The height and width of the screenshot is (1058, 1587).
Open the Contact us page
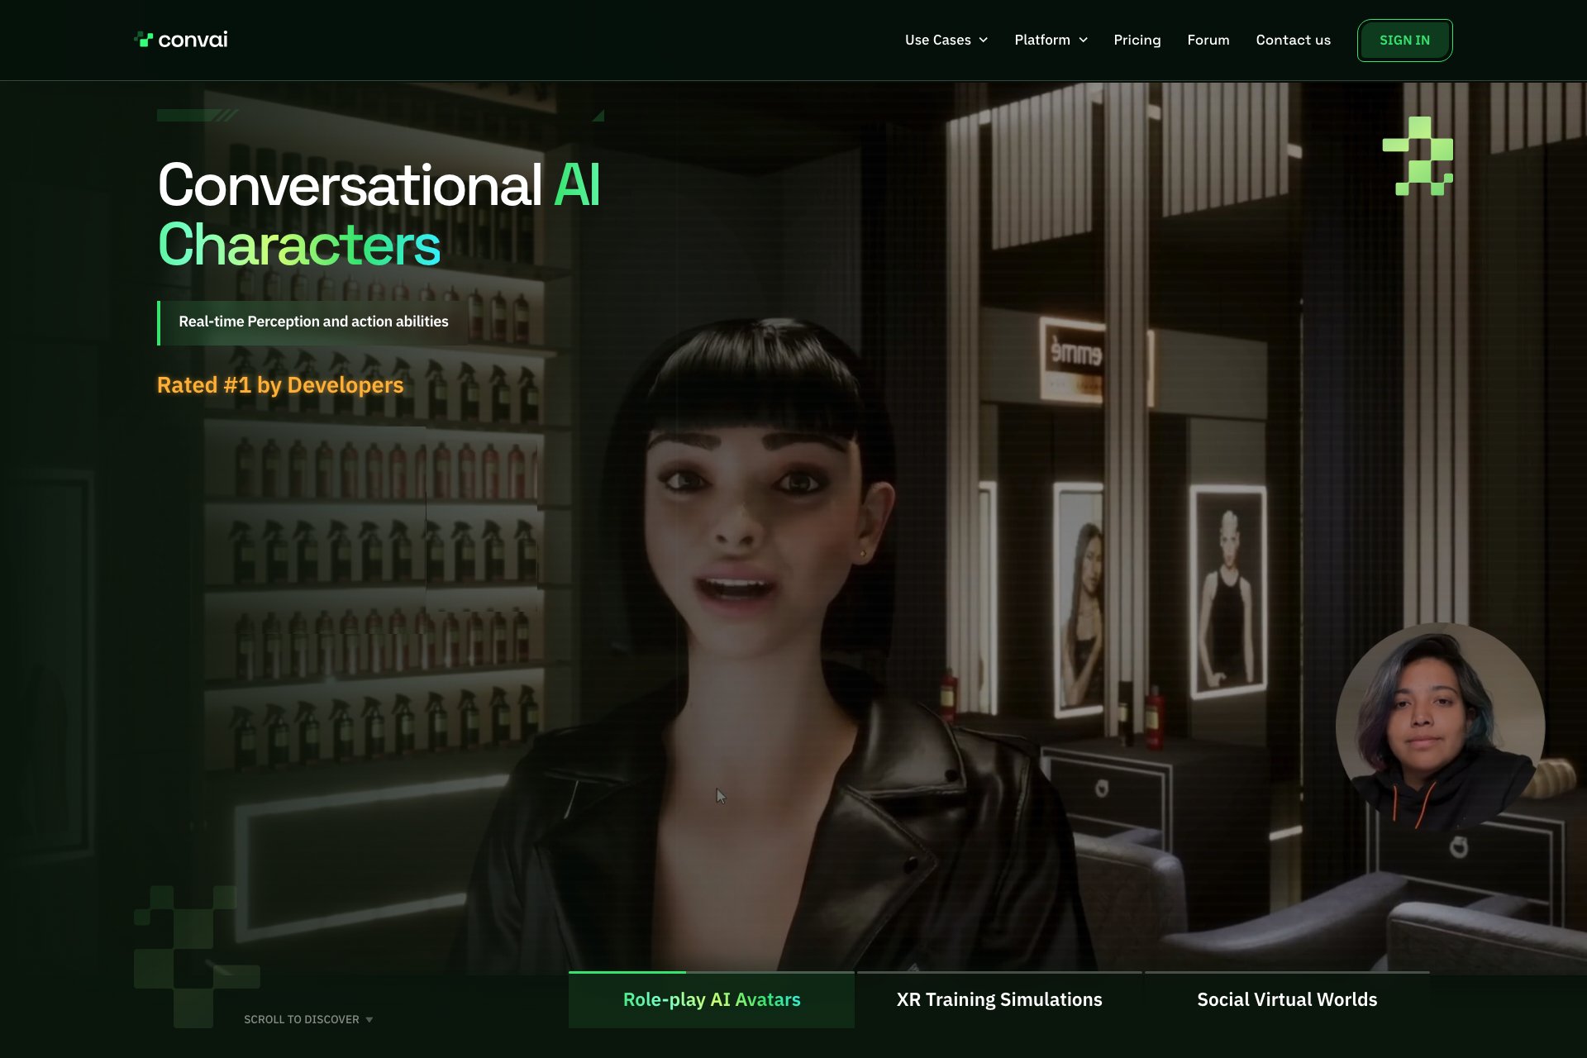[1293, 40]
